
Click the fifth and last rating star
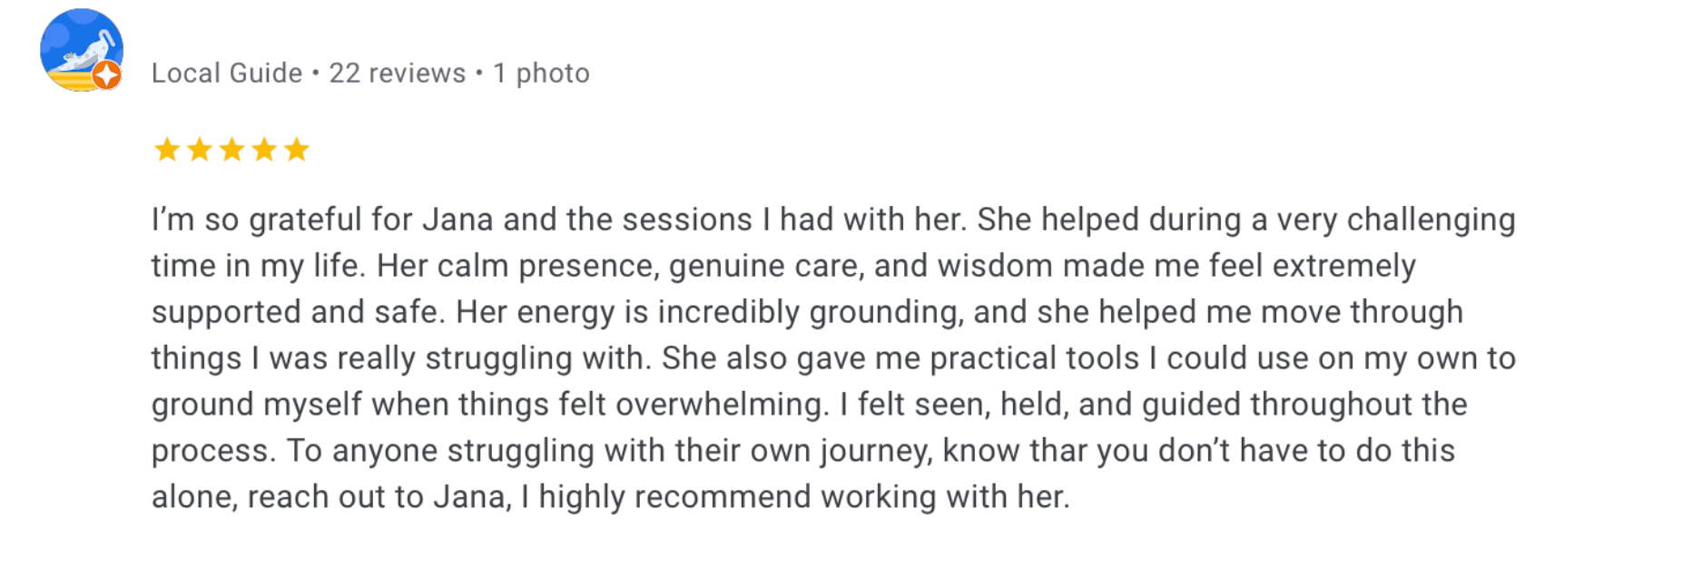[297, 150]
